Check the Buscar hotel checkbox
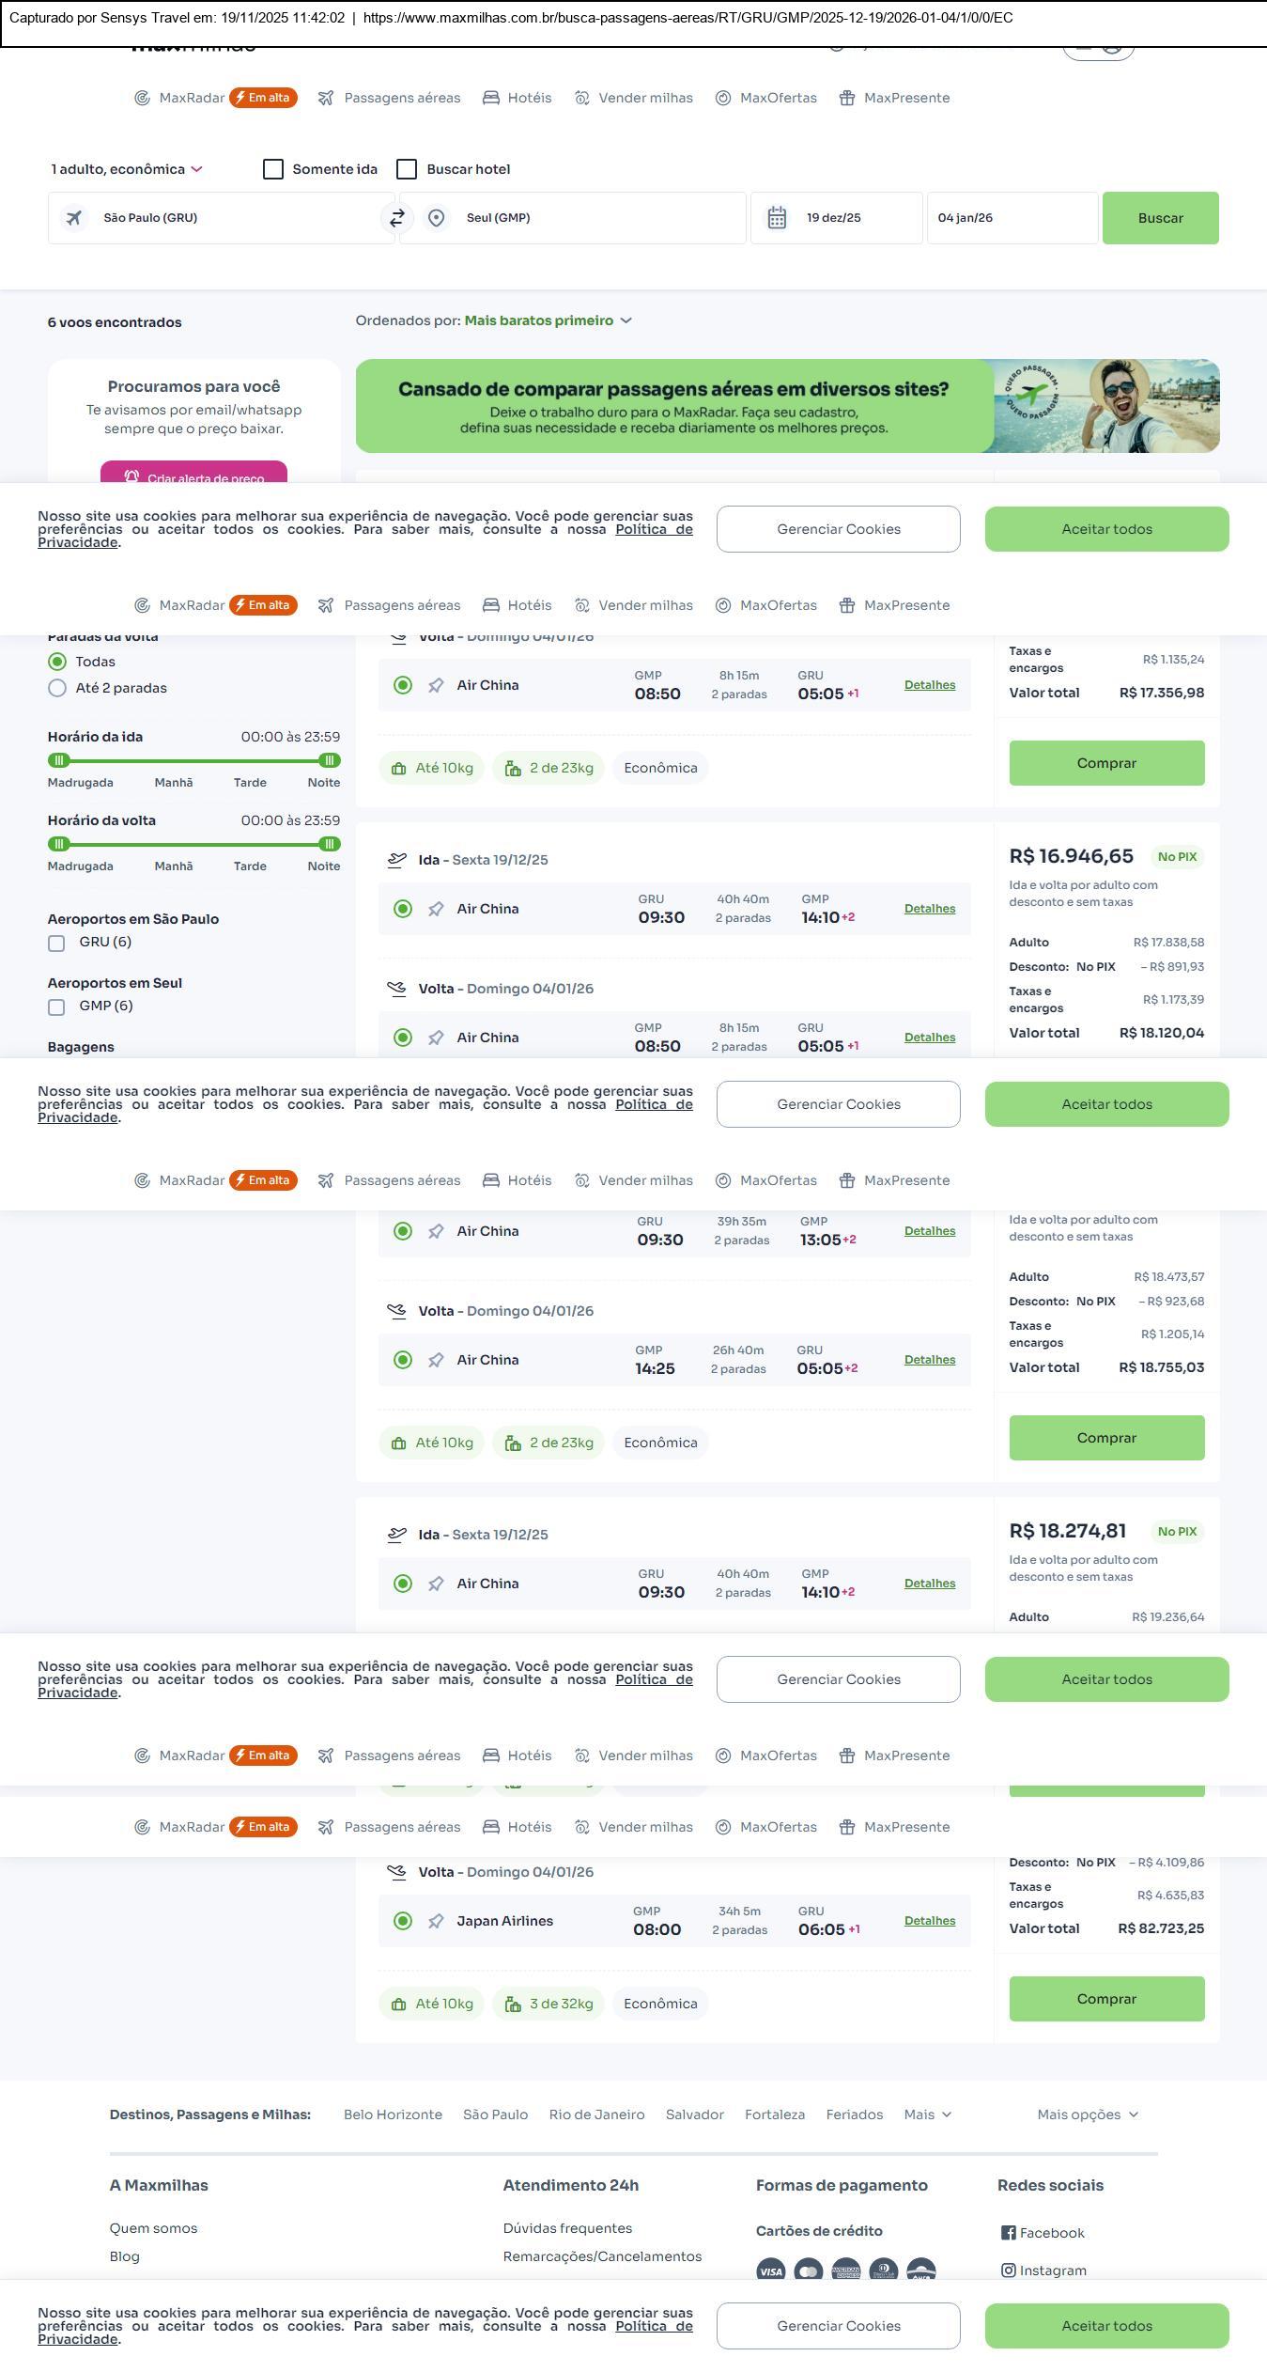Image resolution: width=1267 pixels, height=2372 pixels. (407, 169)
